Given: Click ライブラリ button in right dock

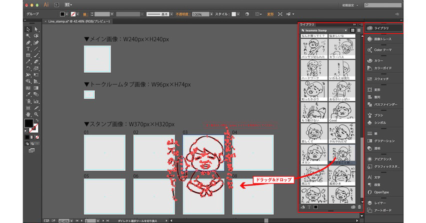Looking at the screenshot, I should click(383, 28).
